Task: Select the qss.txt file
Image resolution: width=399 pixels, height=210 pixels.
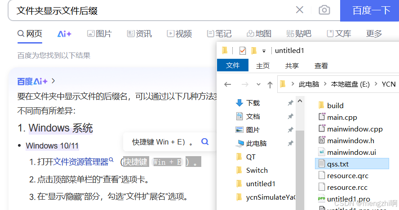Action: pyautogui.click(x=352, y=164)
